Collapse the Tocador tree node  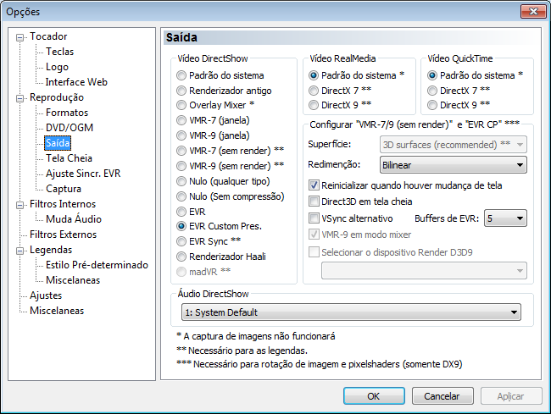(x=20, y=37)
